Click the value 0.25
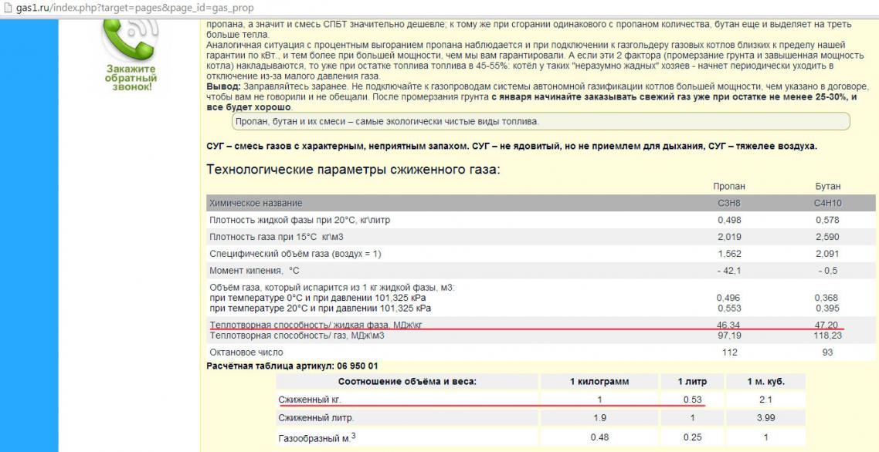Screen dimensions: 879x452 (692, 437)
